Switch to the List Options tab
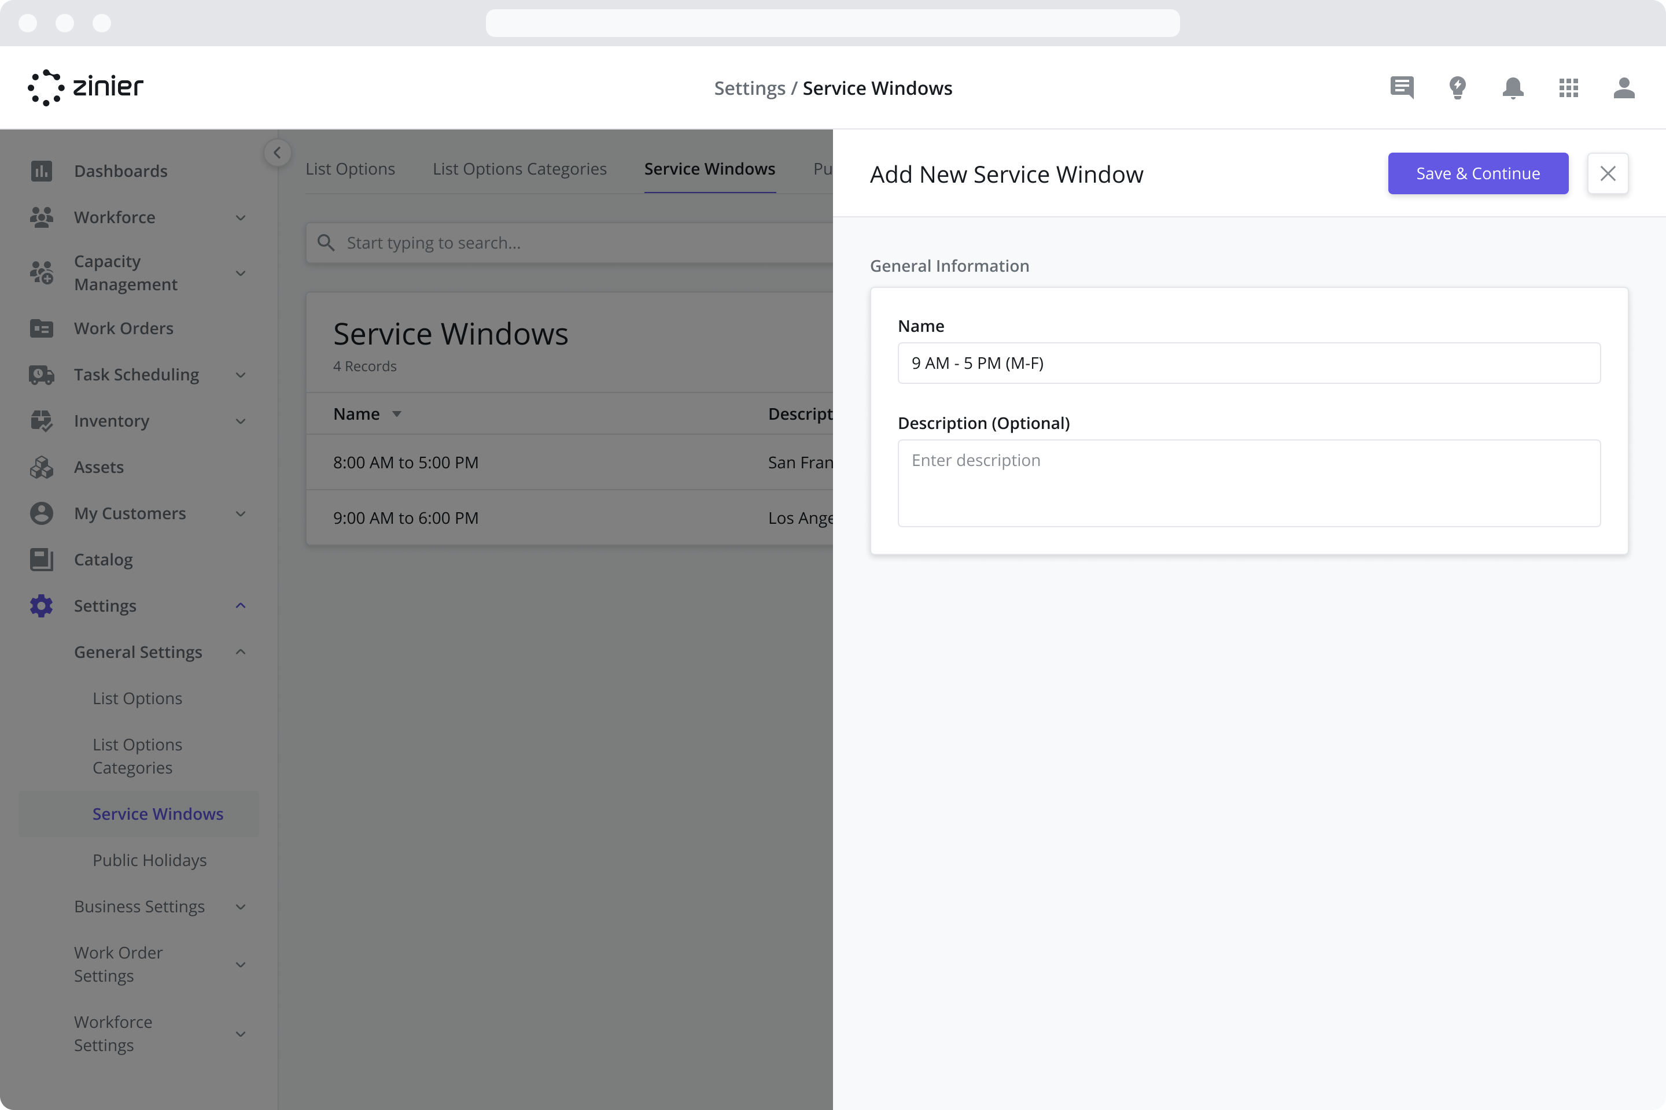Image resolution: width=1666 pixels, height=1110 pixels. (350, 168)
